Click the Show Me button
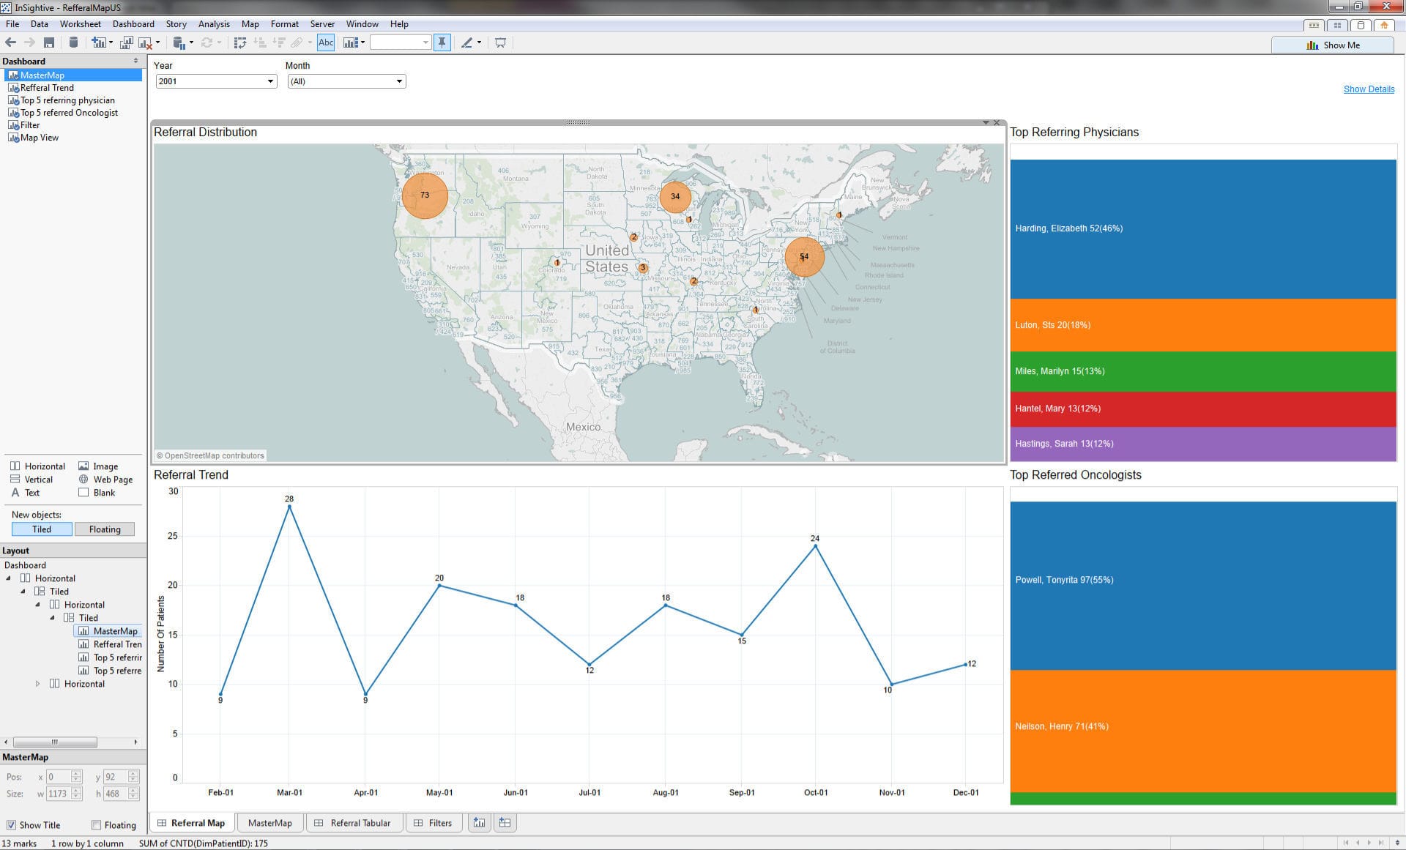 pos(1333,45)
